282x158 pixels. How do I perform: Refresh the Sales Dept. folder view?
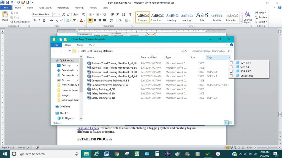(186, 51)
